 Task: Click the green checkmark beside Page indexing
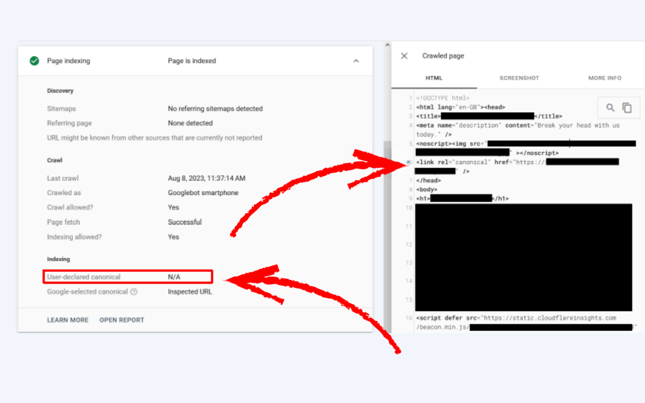click(34, 61)
